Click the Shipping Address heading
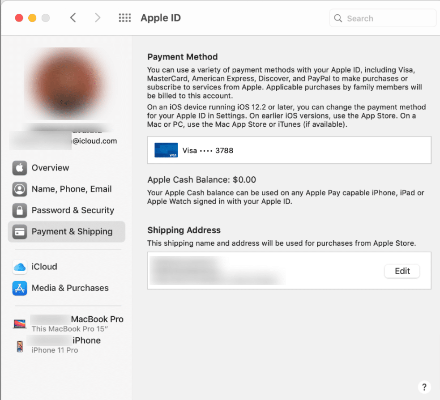 (184, 230)
